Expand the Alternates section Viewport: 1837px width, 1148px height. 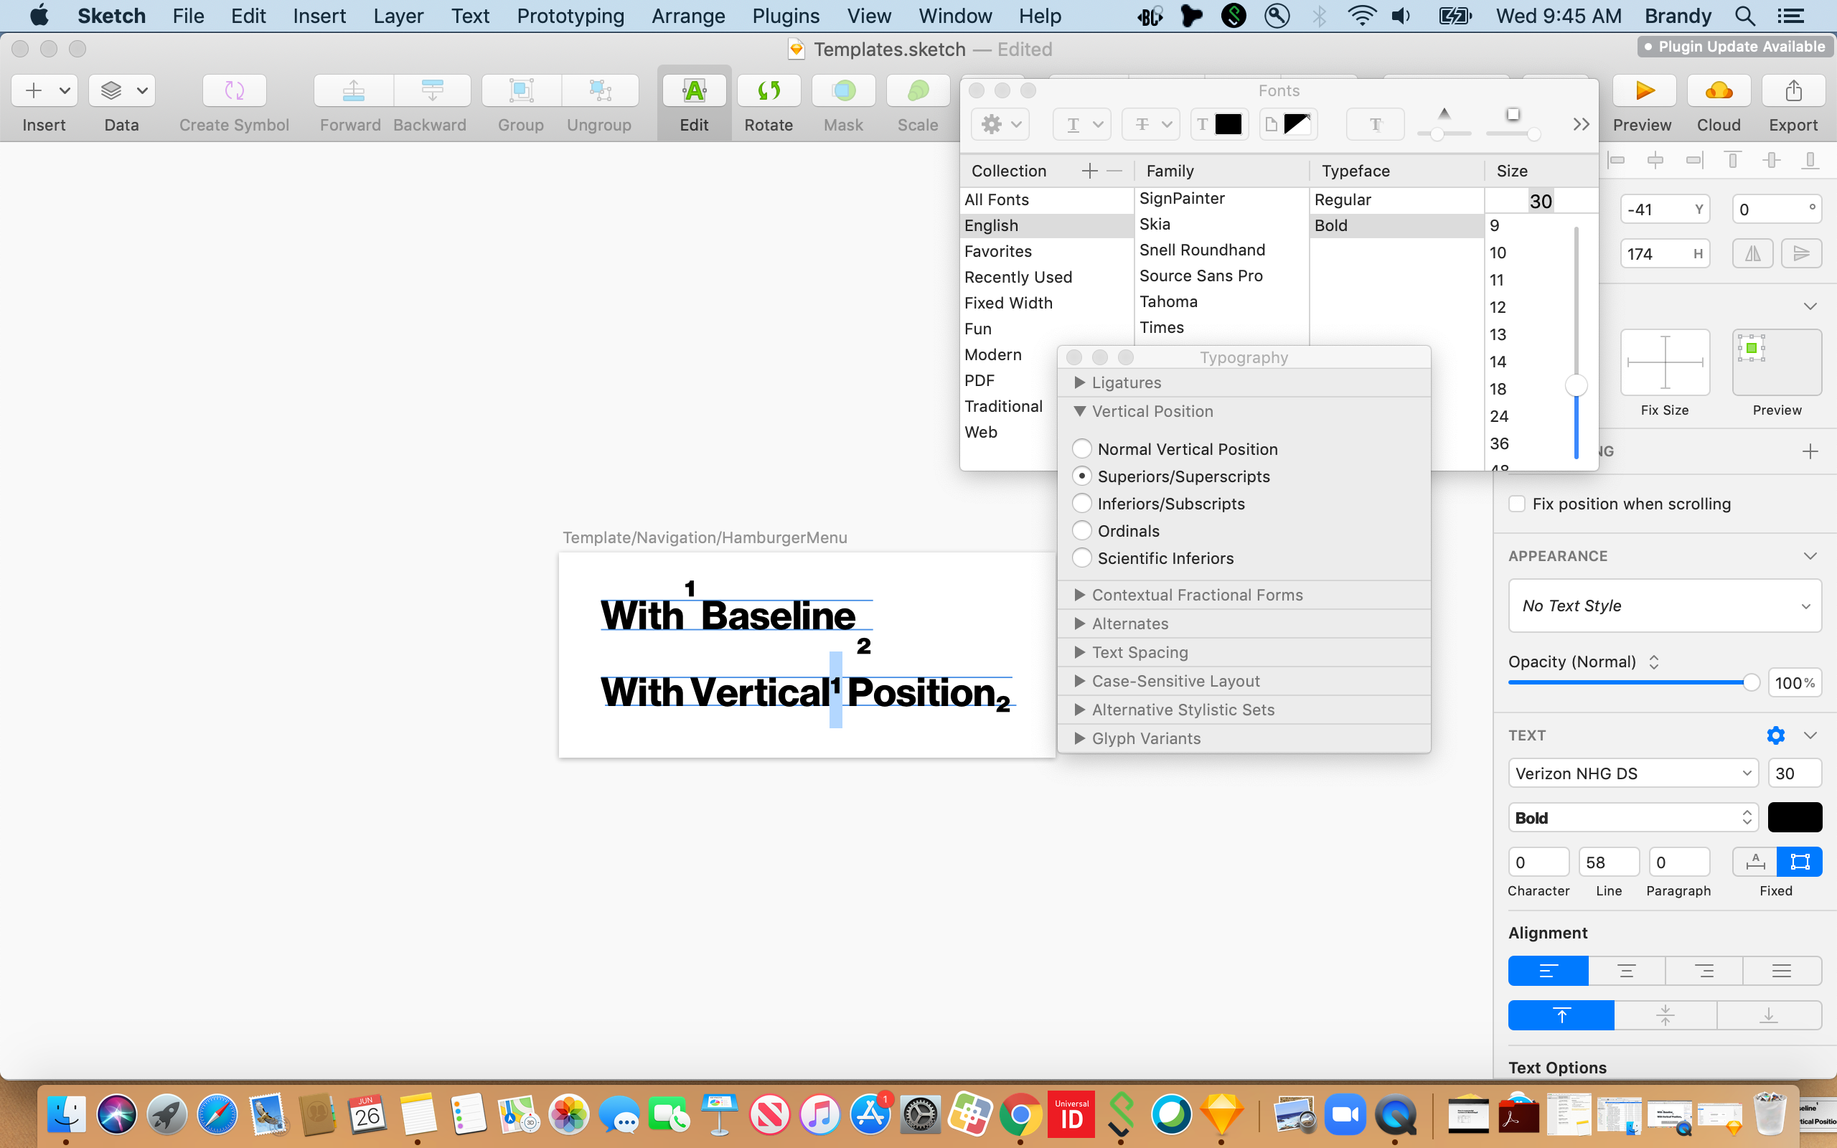tap(1079, 624)
